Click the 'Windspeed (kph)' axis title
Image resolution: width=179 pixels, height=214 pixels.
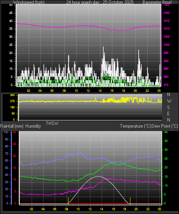[x=29, y=2]
